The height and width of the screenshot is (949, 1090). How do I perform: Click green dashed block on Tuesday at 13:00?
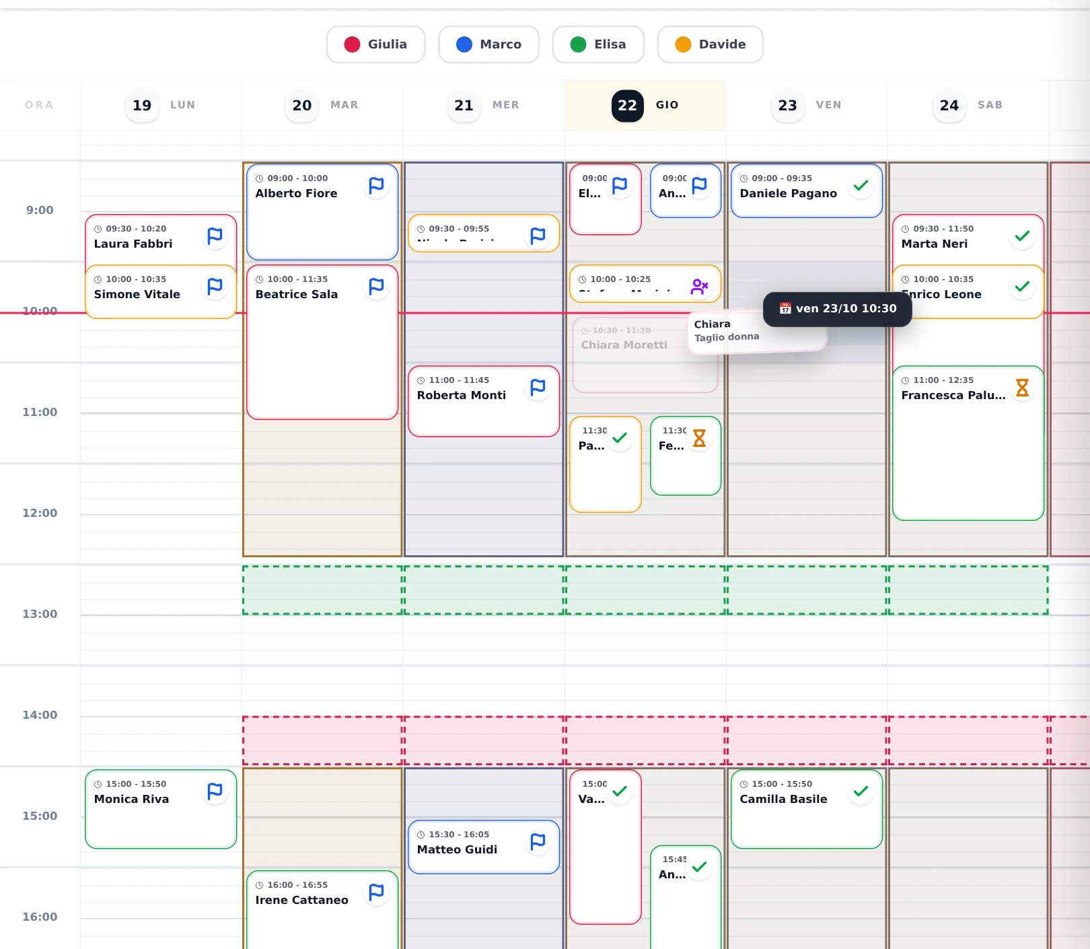point(322,590)
